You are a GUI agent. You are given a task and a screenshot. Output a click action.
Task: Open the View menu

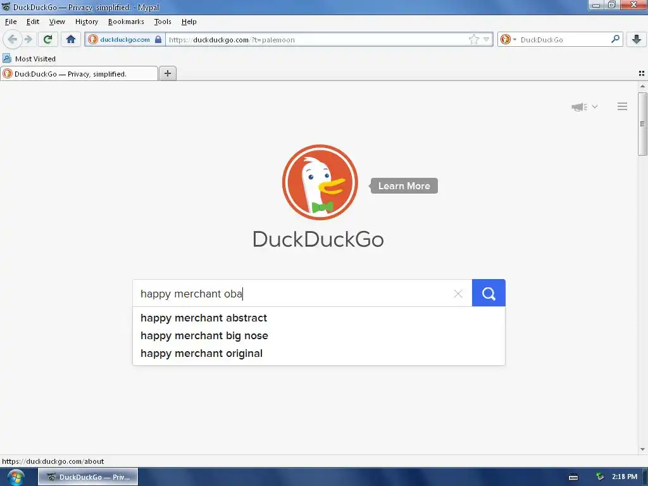[x=57, y=22]
